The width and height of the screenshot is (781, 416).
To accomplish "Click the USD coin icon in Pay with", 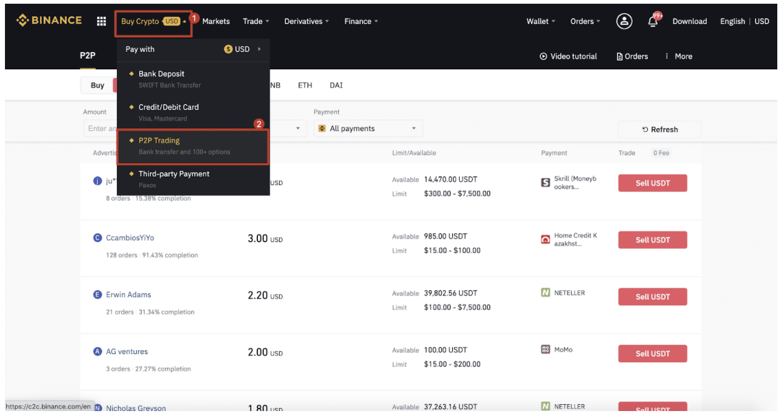I will pos(228,50).
